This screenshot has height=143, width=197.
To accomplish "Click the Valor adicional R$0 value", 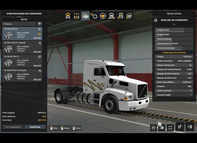I will coord(44,116).
